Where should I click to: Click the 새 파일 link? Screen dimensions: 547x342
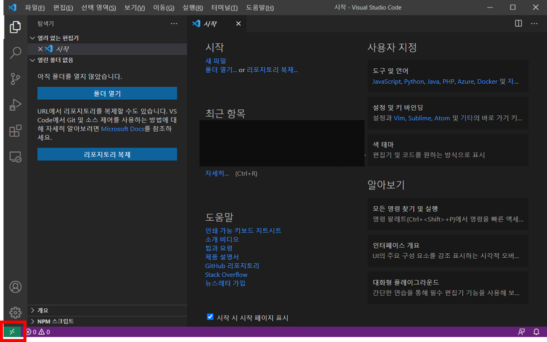tap(215, 61)
